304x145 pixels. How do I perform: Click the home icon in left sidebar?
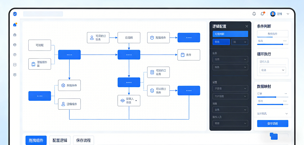15,25
